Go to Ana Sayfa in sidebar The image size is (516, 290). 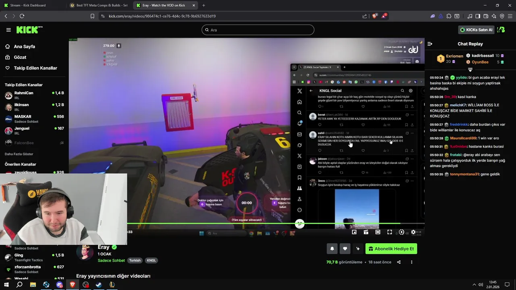click(24, 47)
